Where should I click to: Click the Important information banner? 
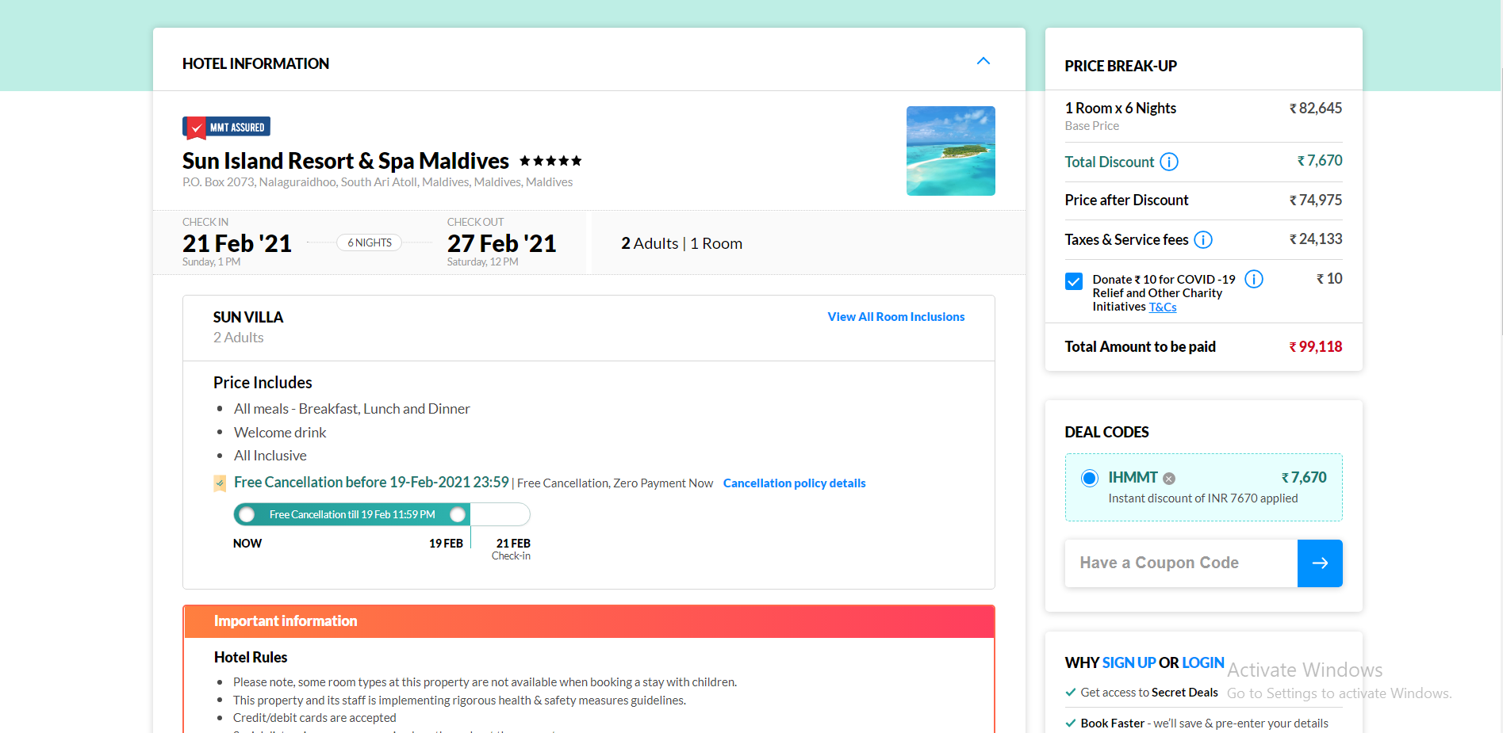(589, 621)
